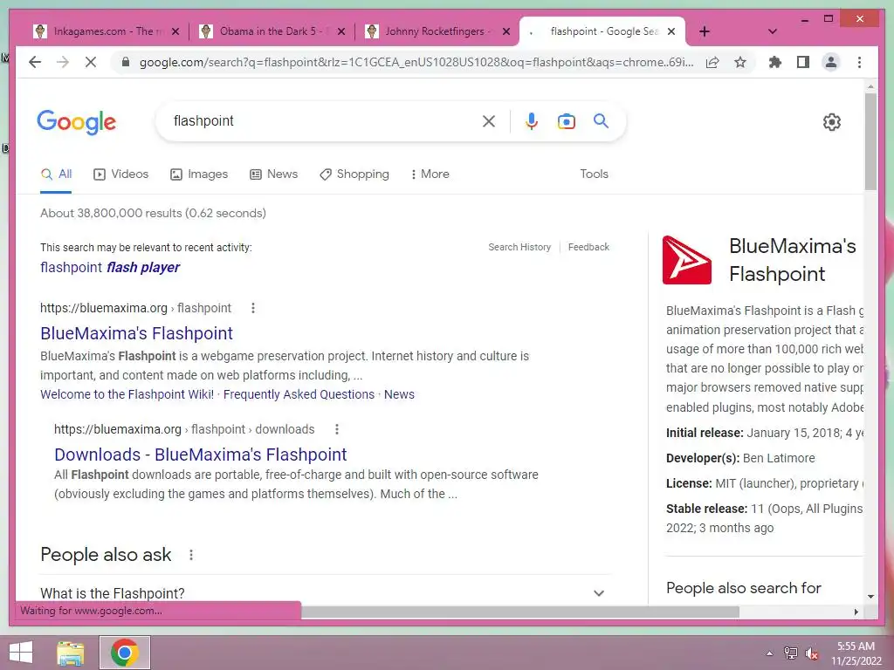The image size is (894, 670).
Task: Open options for bluemaxima.org flashpoint result
Action: click(253, 308)
